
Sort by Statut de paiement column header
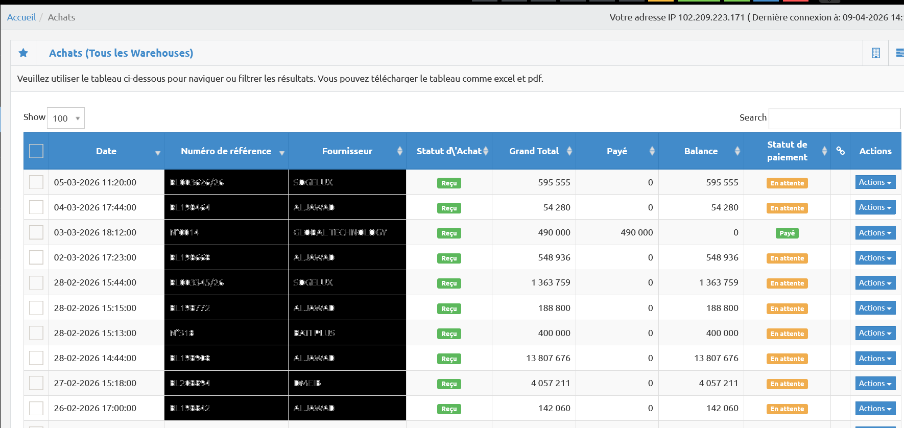tap(787, 151)
